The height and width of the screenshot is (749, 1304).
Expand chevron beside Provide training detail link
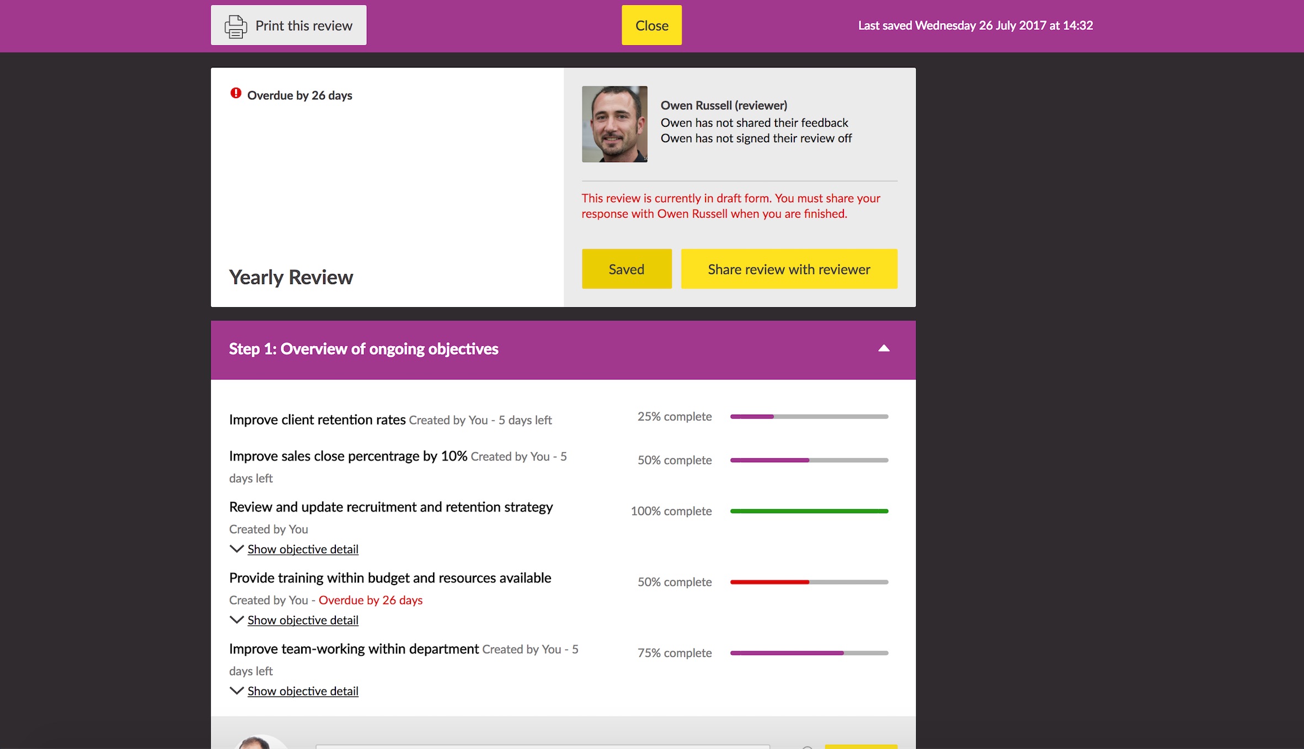pos(237,620)
